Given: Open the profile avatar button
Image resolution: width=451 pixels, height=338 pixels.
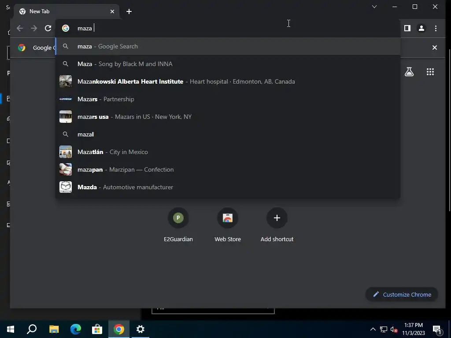Looking at the screenshot, I should 421,28.
